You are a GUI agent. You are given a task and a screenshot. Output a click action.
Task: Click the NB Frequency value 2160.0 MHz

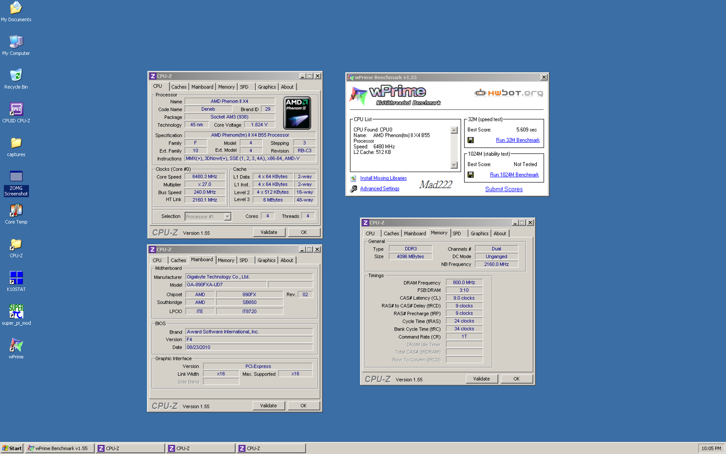click(x=496, y=264)
